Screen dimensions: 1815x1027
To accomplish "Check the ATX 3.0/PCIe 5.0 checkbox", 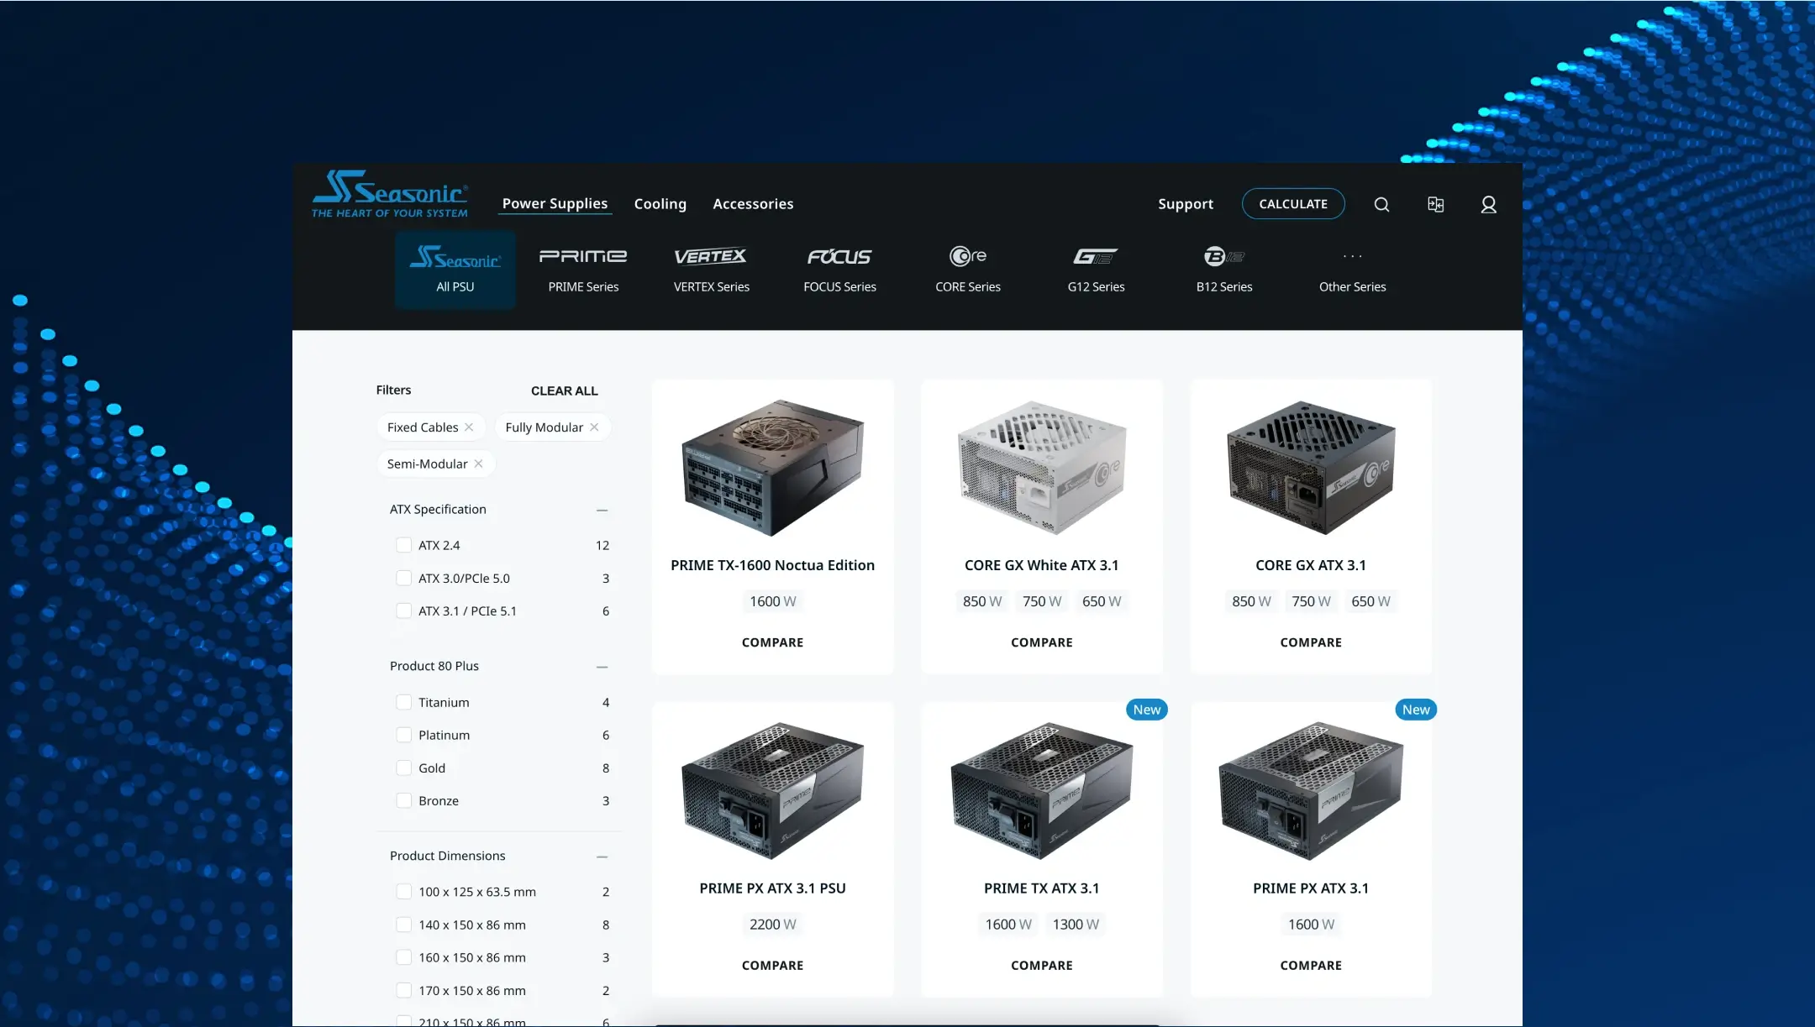I will coord(404,578).
